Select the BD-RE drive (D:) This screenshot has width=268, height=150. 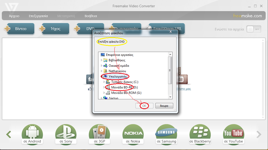coord(124,87)
